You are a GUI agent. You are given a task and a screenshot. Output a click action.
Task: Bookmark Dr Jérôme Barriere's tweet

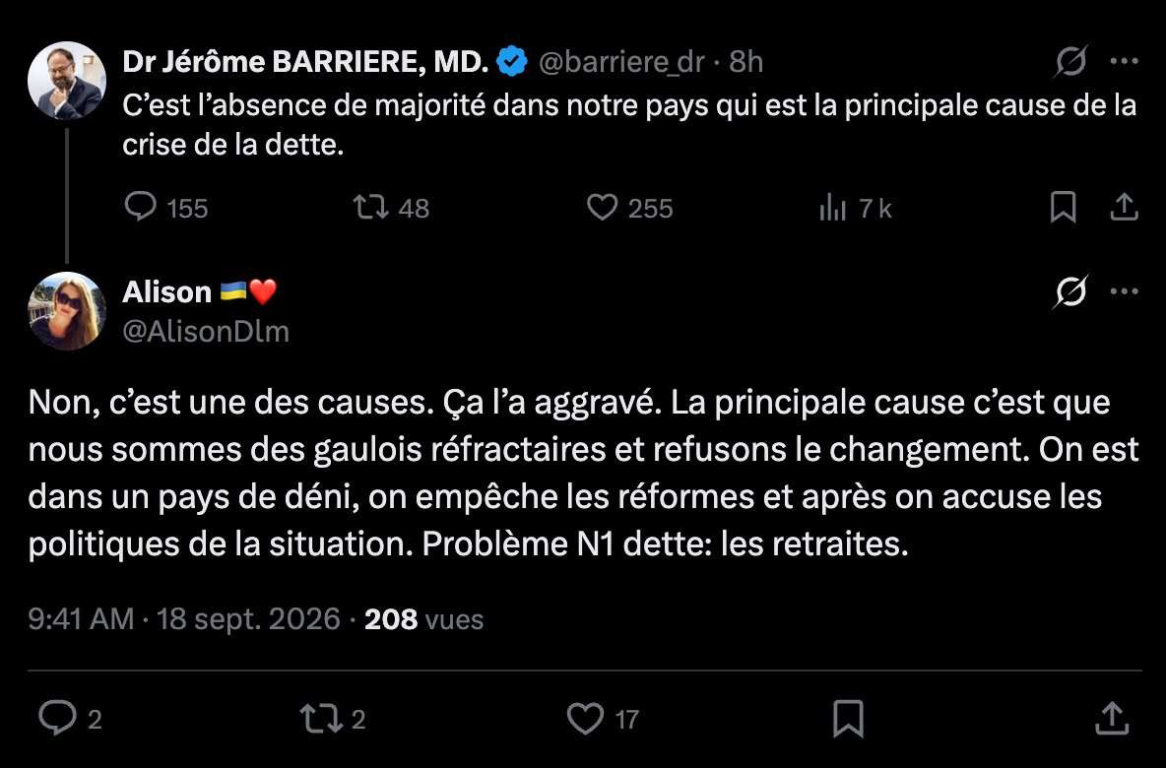1064,207
